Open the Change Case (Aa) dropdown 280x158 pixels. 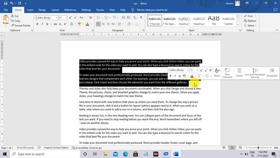pyautogui.click(x=82, y=18)
